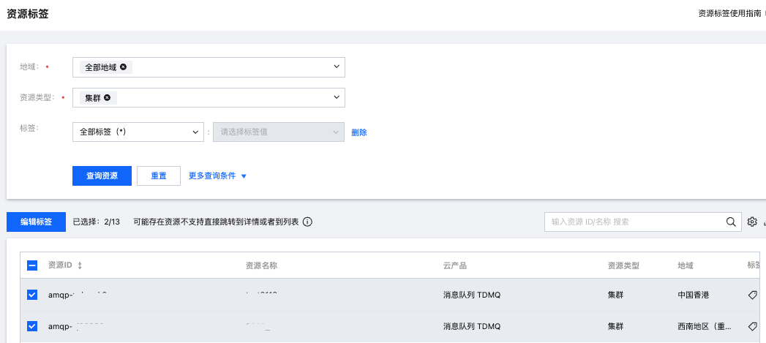Screen dimensions: 766x343
Task: Click tag icon in the 西南地区 row
Action: (x=752, y=326)
